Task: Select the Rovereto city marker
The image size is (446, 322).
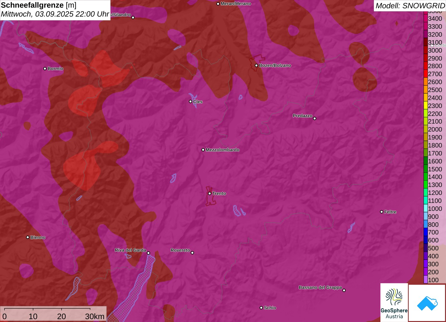Action: [x=192, y=253]
